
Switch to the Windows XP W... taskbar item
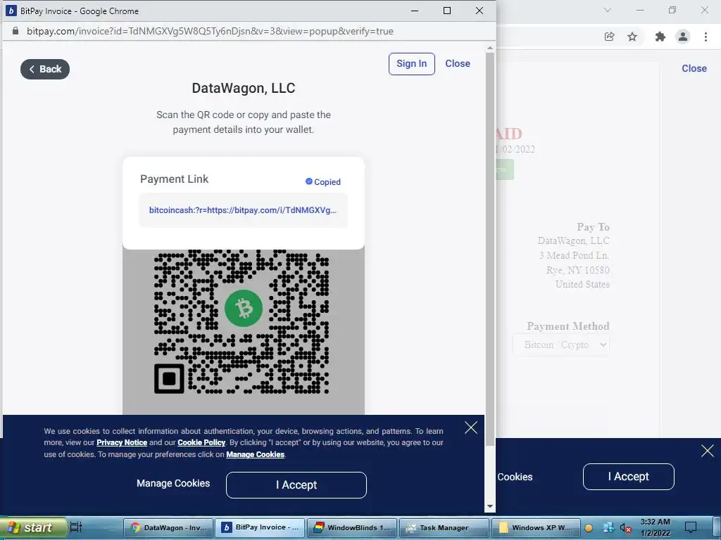click(536, 527)
